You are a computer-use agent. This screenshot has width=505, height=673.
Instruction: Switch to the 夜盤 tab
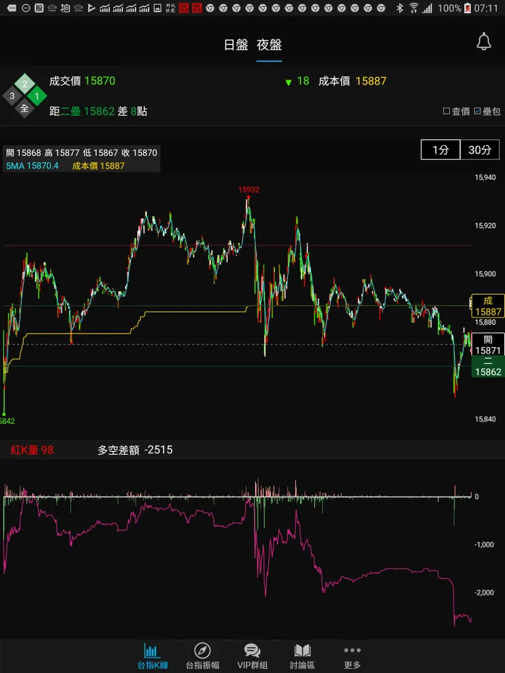pos(270,45)
